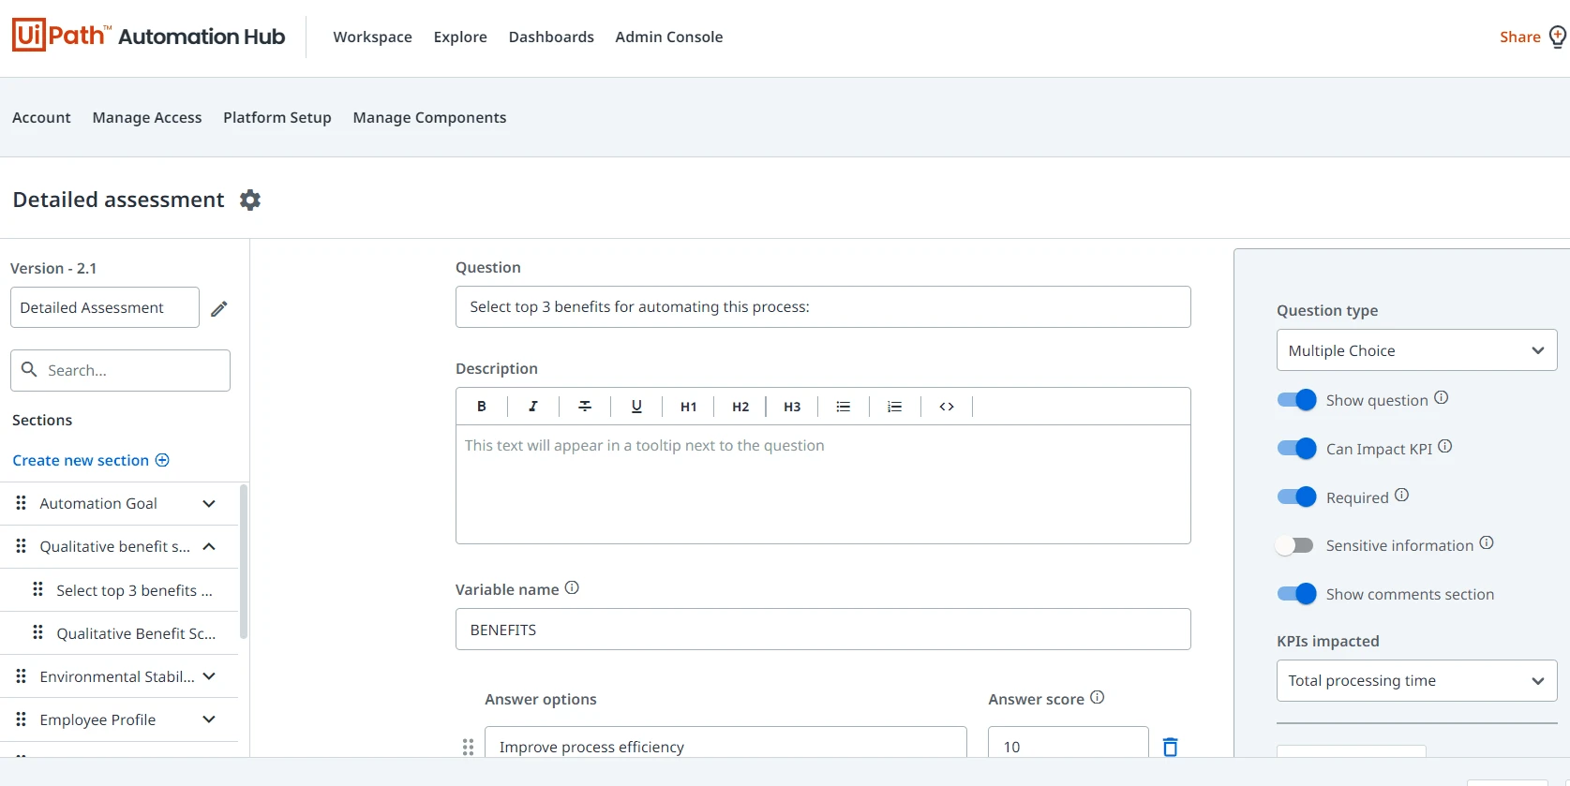Click the Description text area
Image resolution: width=1570 pixels, height=786 pixels.
pyautogui.click(x=823, y=484)
